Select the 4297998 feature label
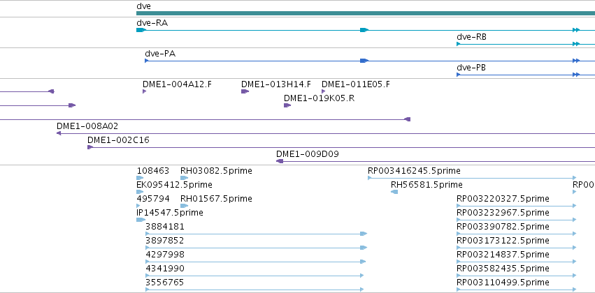The width and height of the screenshot is (595, 293). click(165, 255)
